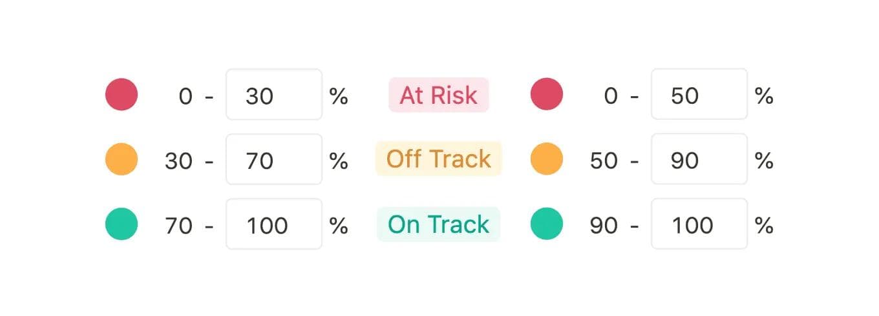Click the At Risk status badge
Viewport: 879px width, 316px height.
pyautogui.click(x=438, y=95)
